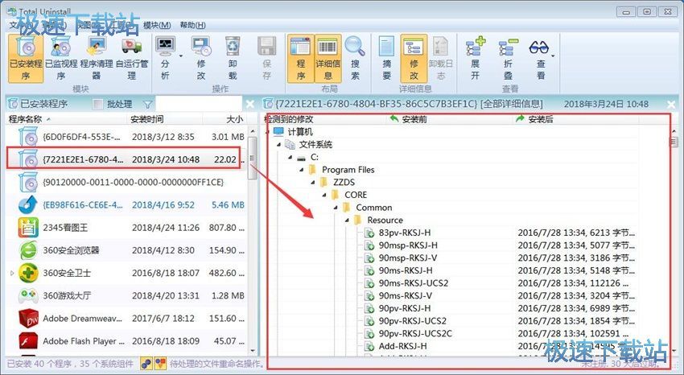Click the first status bar icon
This screenshot has width=684, height=375.
pos(146,363)
